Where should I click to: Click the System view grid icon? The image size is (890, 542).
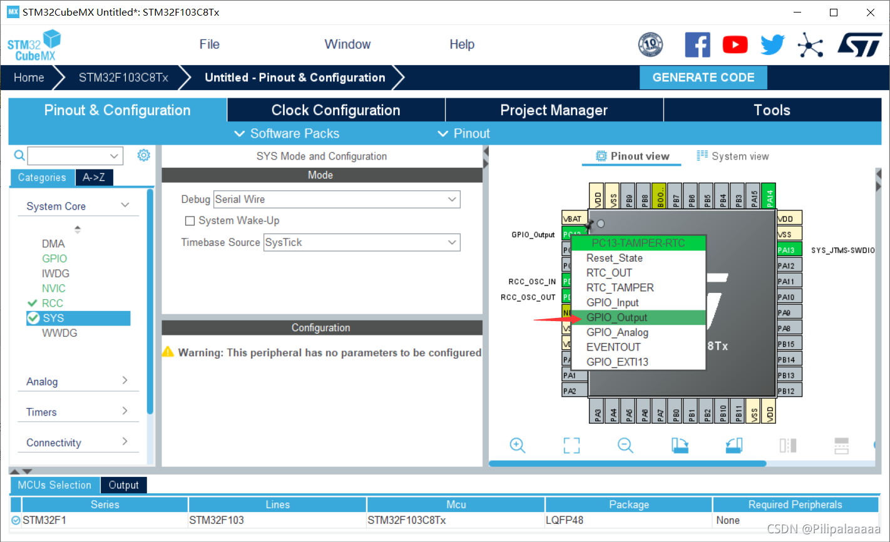(702, 155)
